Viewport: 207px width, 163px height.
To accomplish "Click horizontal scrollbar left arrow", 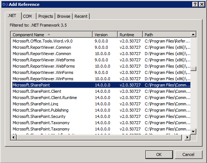I will (x=13, y=137).
